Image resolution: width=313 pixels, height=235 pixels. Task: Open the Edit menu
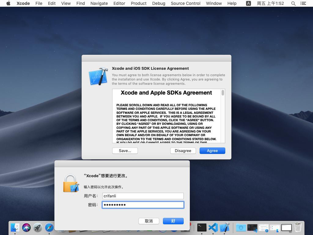click(x=52, y=3)
